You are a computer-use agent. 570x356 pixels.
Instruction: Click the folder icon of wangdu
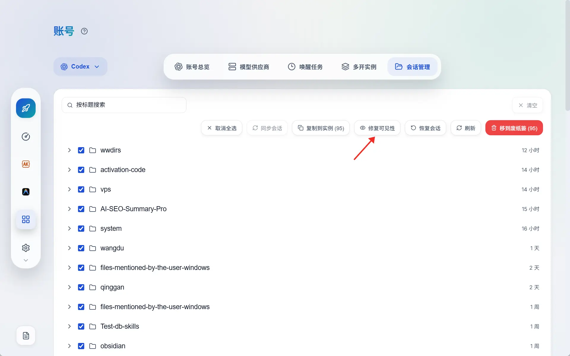point(93,248)
